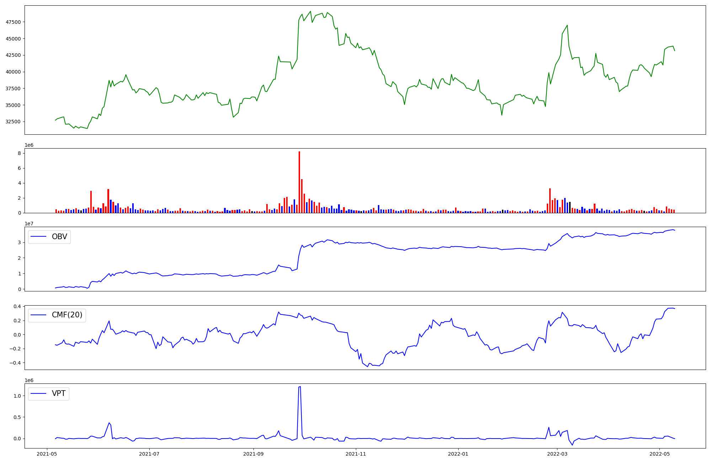Click the 2022-05 x-axis tick label

[x=659, y=454]
